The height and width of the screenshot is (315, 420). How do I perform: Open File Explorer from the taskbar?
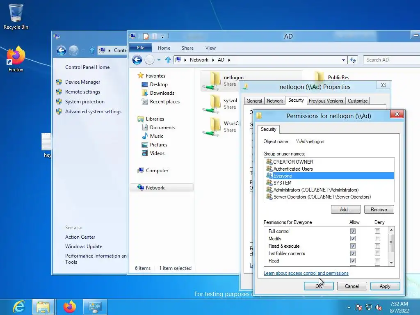(43, 307)
